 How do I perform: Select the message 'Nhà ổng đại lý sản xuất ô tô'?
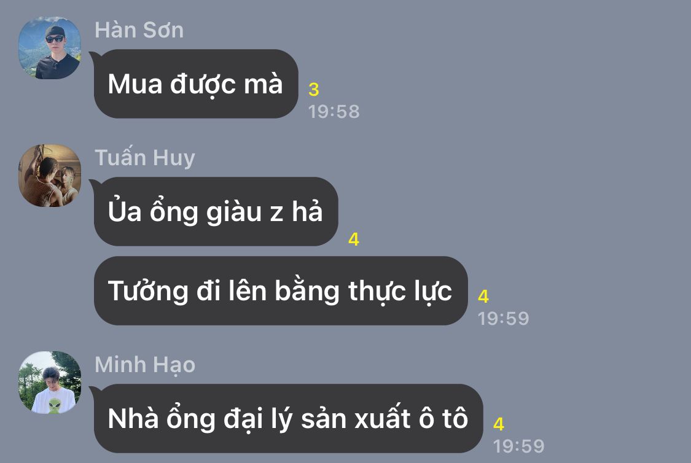288,419
